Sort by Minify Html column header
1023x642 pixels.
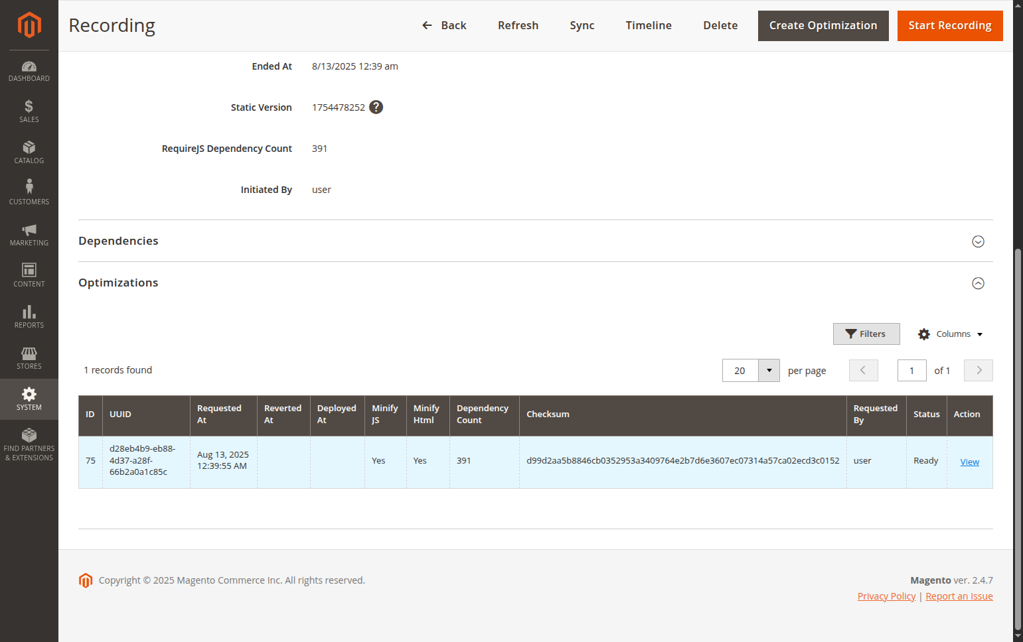[x=428, y=415]
